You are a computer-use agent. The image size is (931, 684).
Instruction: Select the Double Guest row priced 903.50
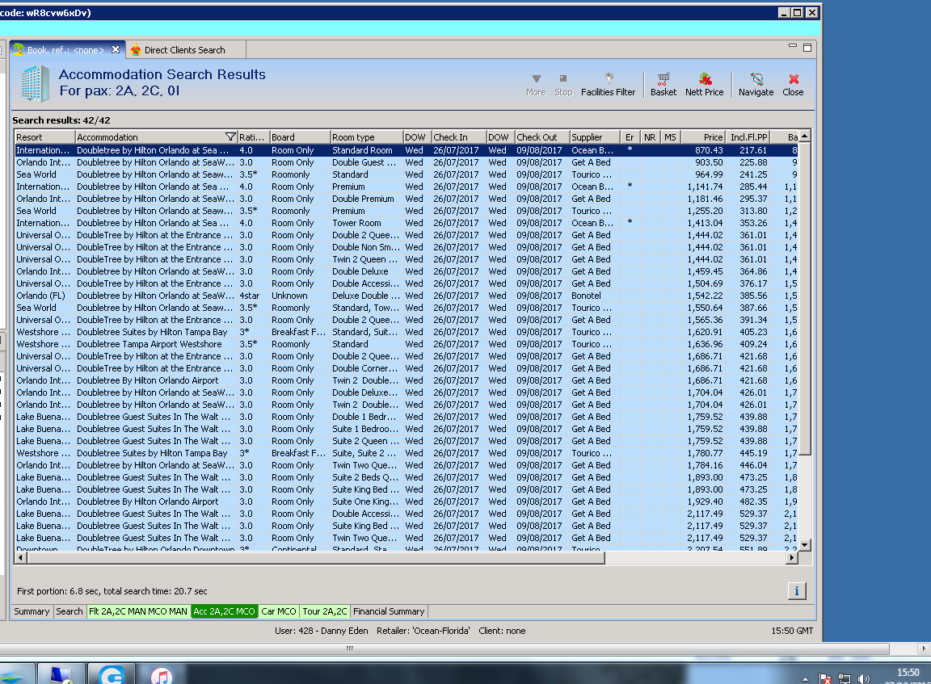click(407, 162)
